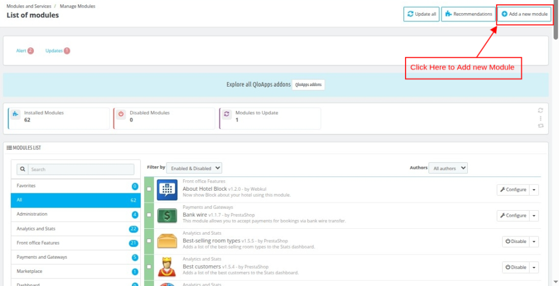Click the Best customers king icon
The height and width of the screenshot is (286, 559).
click(x=166, y=267)
